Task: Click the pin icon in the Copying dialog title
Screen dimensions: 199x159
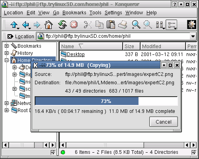Action: click(x=42, y=65)
